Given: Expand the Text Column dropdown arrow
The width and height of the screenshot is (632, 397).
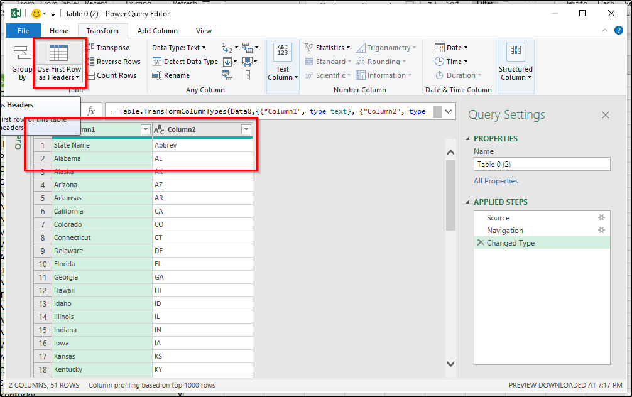Looking at the screenshot, I should coord(296,77).
